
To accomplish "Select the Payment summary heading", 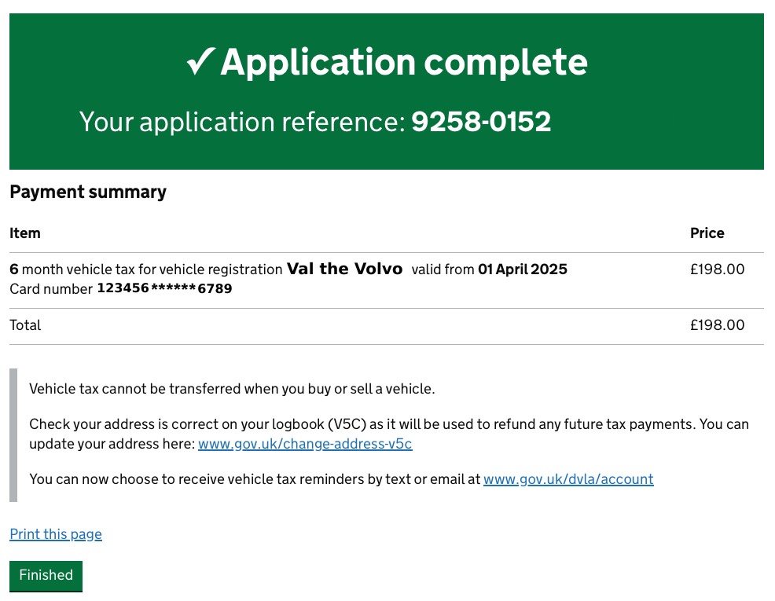I will [88, 192].
